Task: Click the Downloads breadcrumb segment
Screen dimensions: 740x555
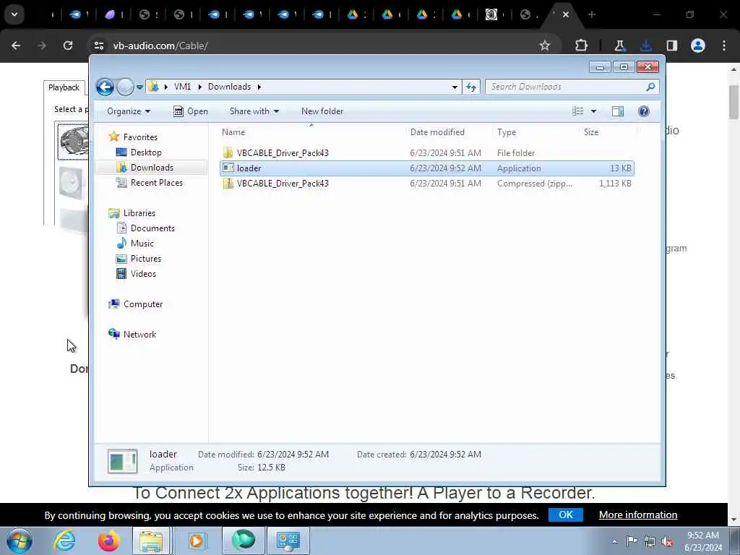Action: (x=229, y=87)
